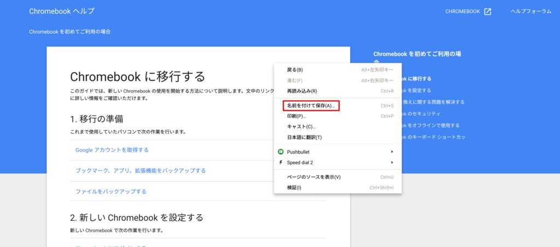Click the Chromebook ヘルプ site title
Image resolution: width=560 pixels, height=247 pixels.
coord(62,11)
